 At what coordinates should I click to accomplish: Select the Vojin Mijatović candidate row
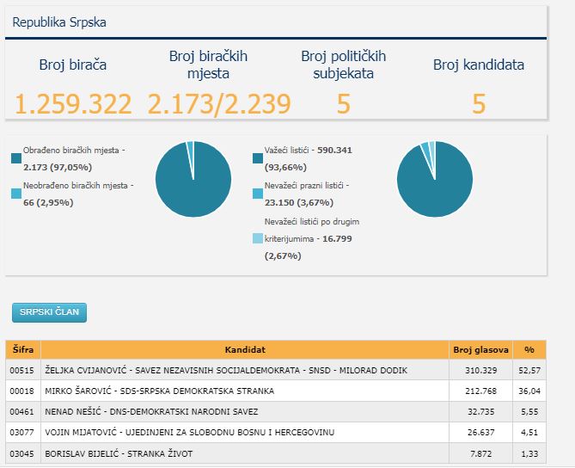click(x=276, y=433)
